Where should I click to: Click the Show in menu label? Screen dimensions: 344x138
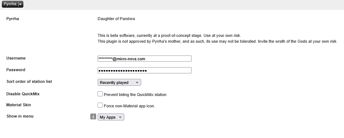20,116
